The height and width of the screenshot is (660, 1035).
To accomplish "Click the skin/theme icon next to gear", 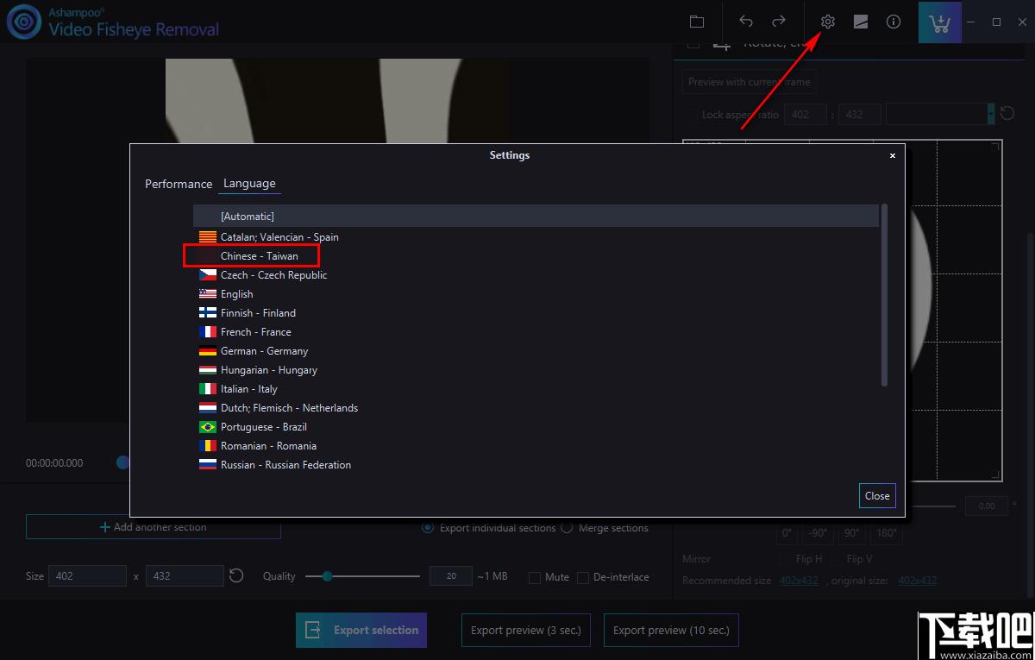I will pyautogui.click(x=861, y=22).
